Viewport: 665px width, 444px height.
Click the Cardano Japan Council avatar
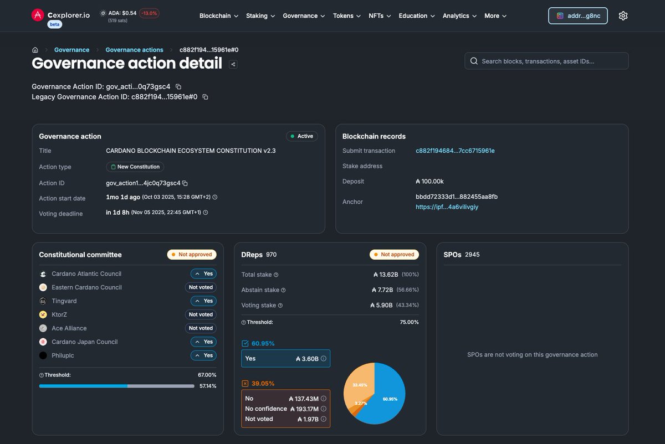tap(43, 342)
